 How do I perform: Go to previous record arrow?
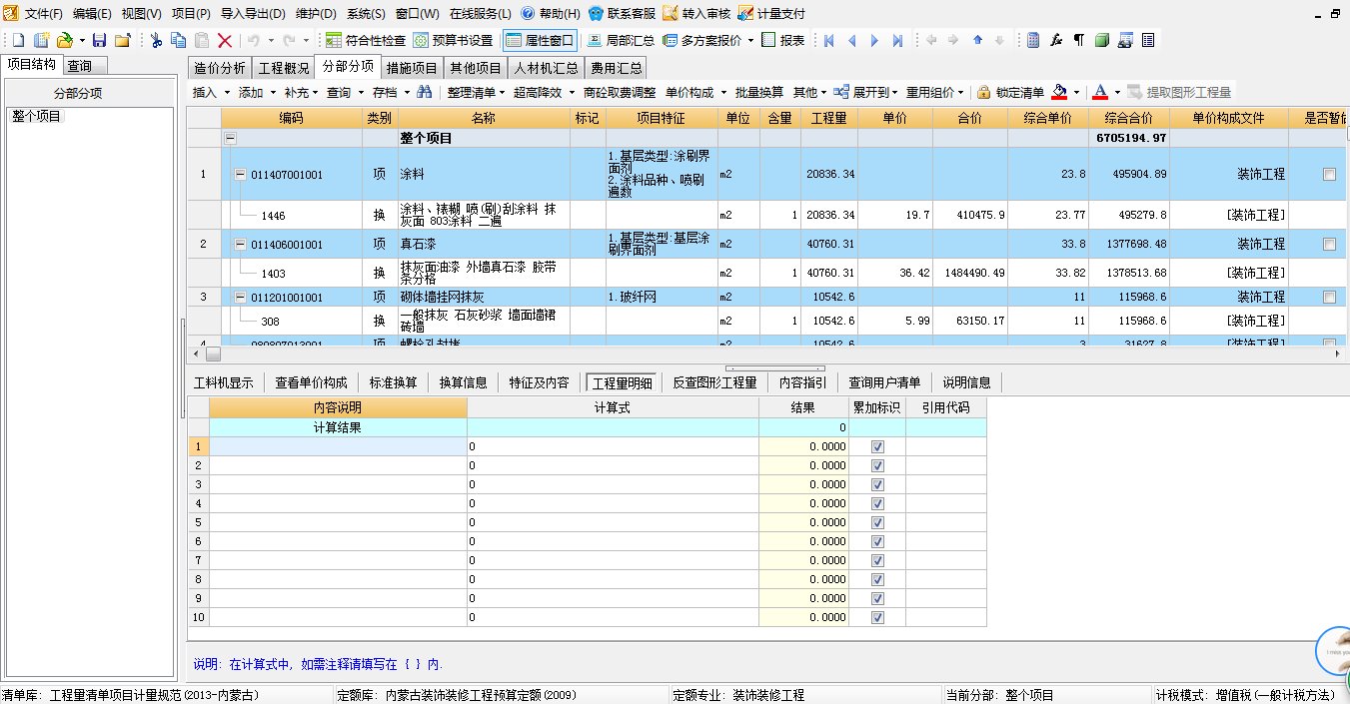coord(851,40)
